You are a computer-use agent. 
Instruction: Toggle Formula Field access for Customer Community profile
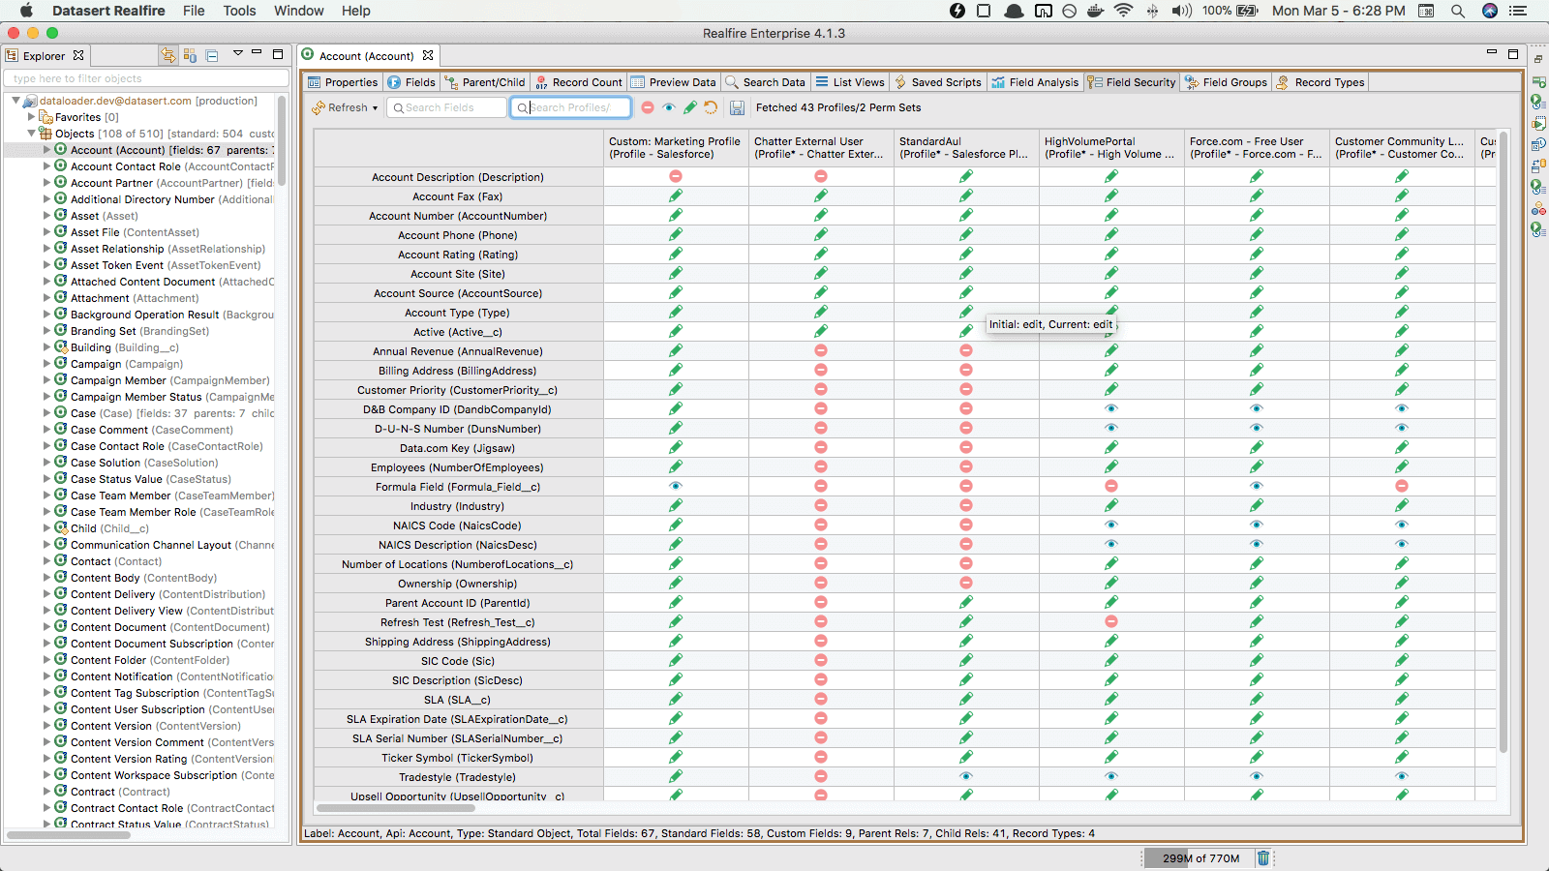click(1402, 486)
